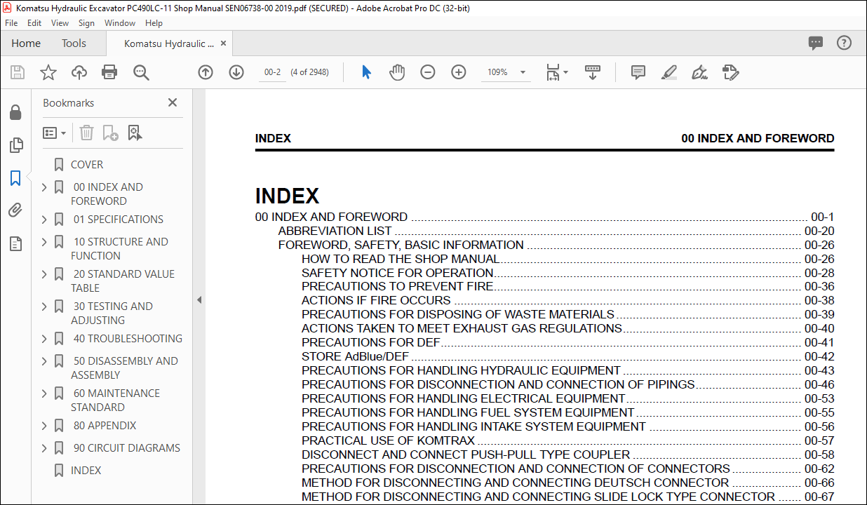Click STORE AdBlue/DEF index entry
Image resolution: width=867 pixels, height=505 pixels.
pyautogui.click(x=355, y=356)
